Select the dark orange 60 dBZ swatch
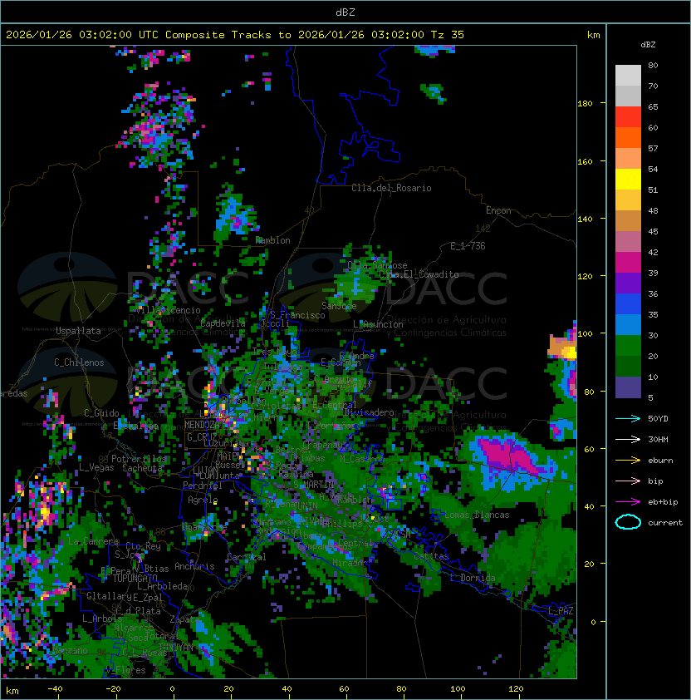This screenshot has width=691, height=700. 628,137
